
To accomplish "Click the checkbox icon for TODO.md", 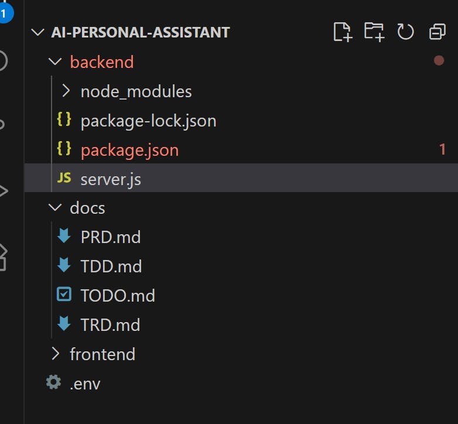I will [x=64, y=294].
